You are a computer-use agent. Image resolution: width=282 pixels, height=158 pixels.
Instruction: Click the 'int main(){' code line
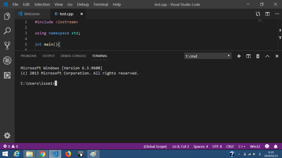(47, 44)
